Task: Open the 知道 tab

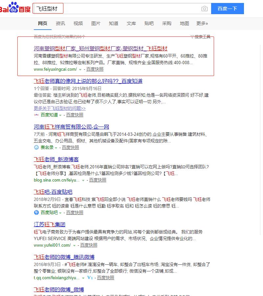Action: coord(113,23)
